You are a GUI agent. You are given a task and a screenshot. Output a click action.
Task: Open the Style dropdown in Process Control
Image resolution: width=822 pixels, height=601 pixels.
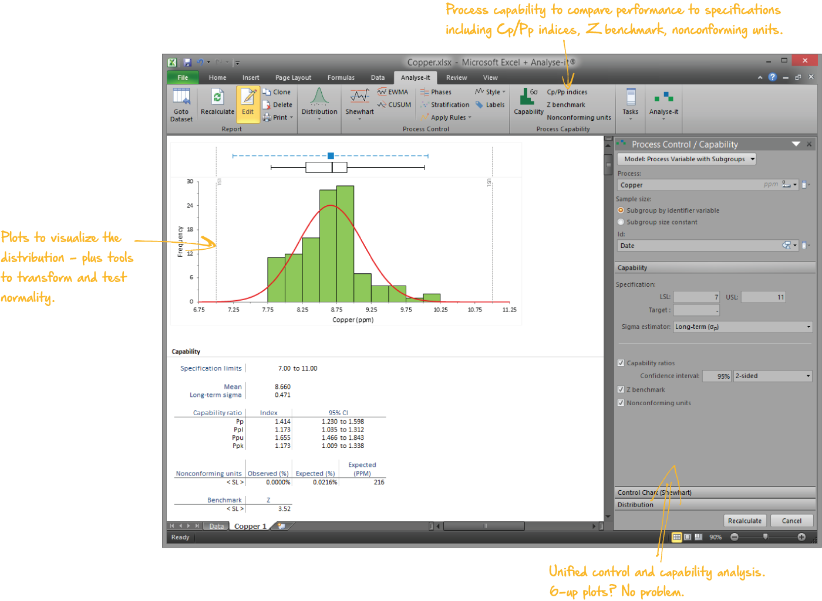[491, 92]
